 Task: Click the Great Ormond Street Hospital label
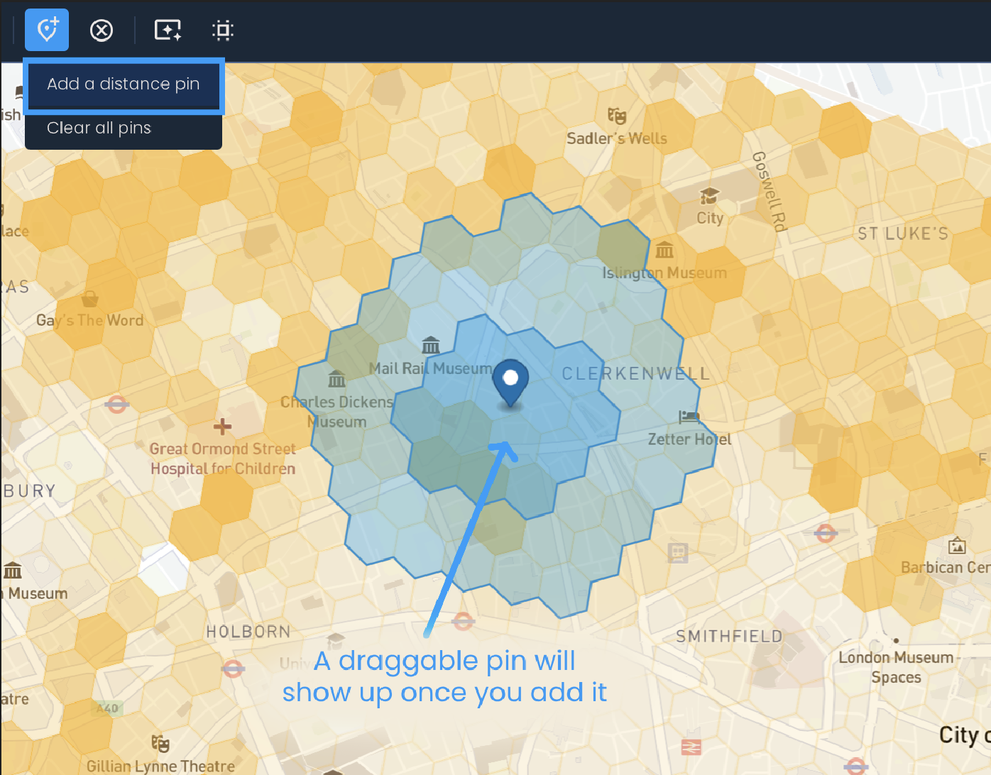(223, 458)
